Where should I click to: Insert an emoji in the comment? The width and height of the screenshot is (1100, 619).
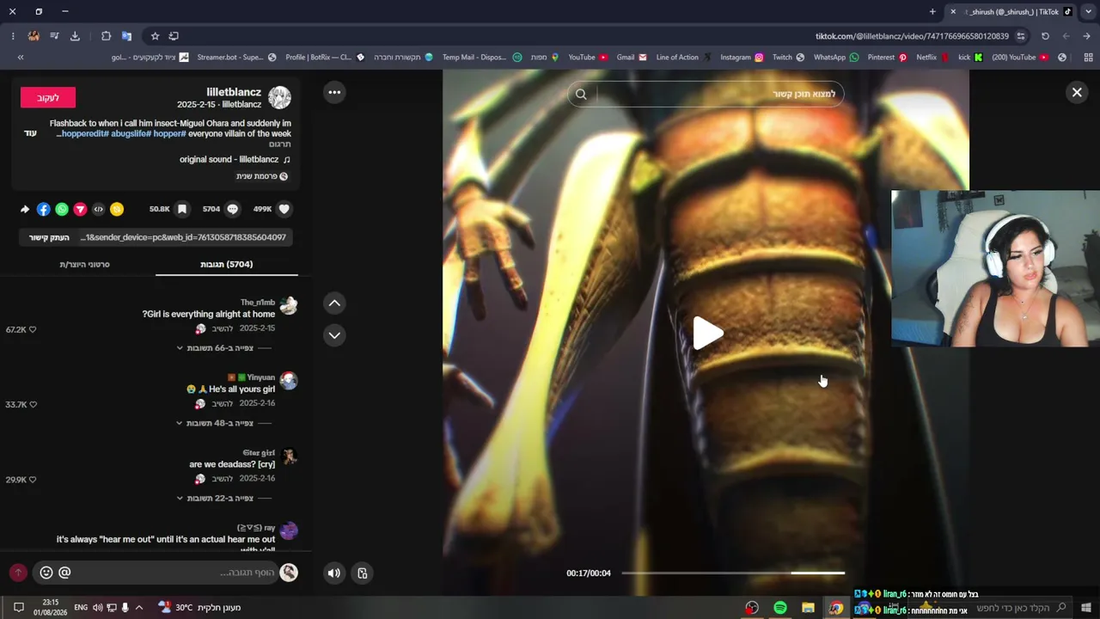pyautogui.click(x=46, y=573)
